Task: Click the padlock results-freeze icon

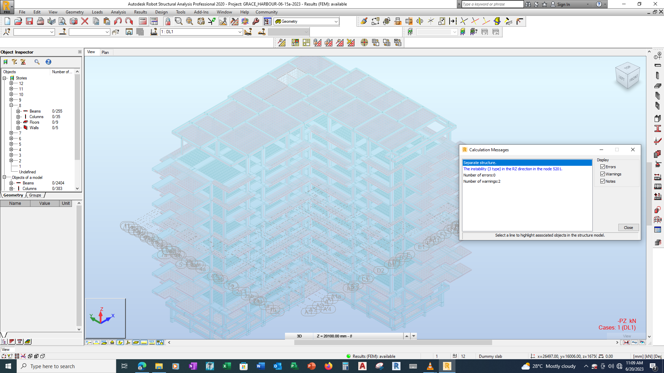Action: click(x=168, y=21)
